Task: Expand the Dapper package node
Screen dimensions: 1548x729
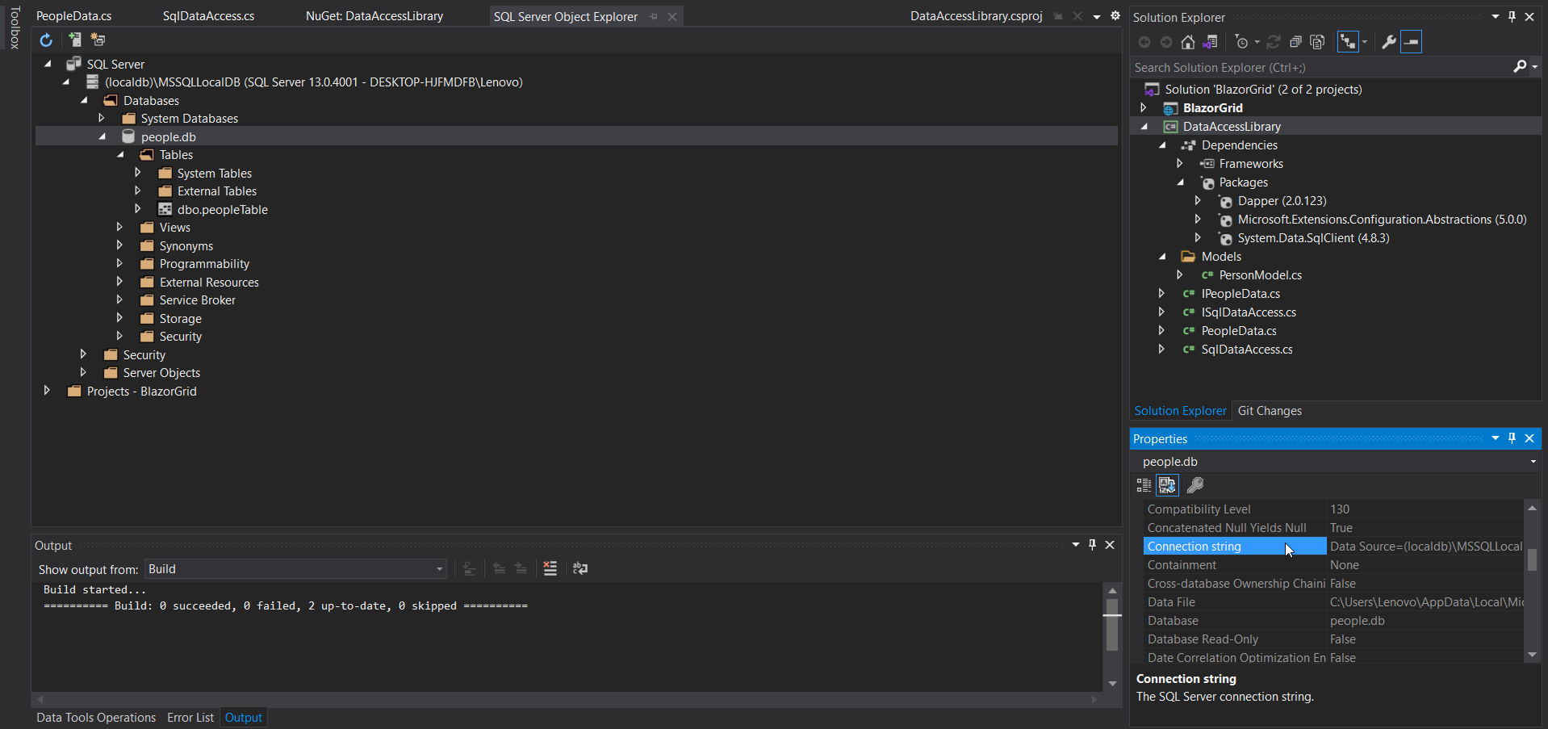Action: point(1198,200)
